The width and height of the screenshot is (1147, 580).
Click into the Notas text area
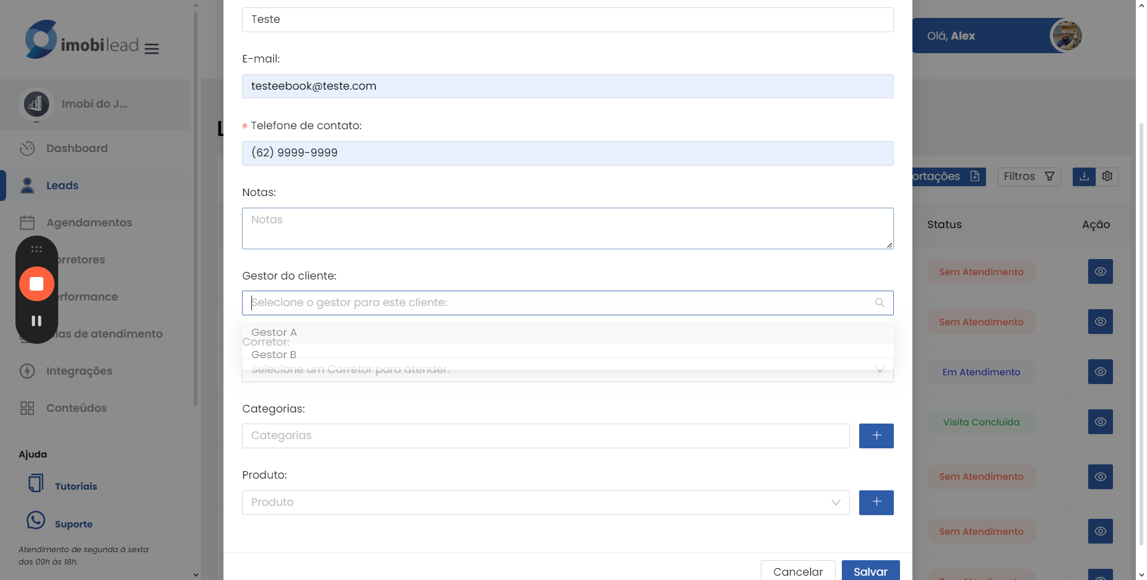(x=567, y=229)
